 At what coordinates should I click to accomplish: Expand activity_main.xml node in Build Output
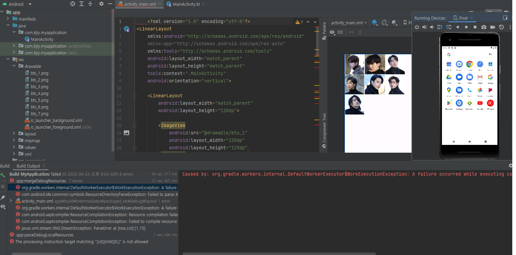tap(11, 201)
